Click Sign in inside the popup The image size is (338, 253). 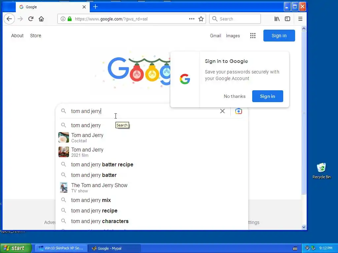[x=267, y=96]
